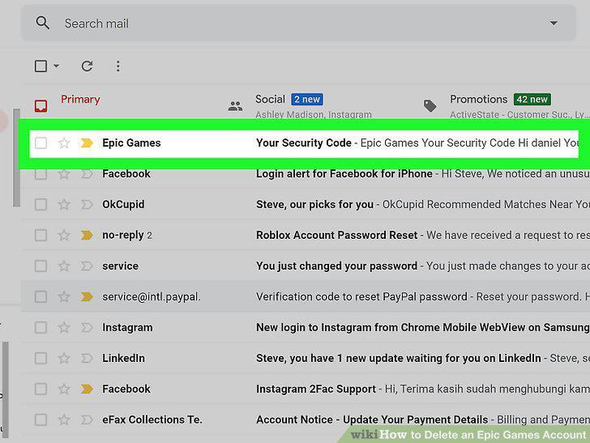Select the eFax Collections email checkbox
Image resolution: width=590 pixels, height=443 pixels.
[x=41, y=420]
